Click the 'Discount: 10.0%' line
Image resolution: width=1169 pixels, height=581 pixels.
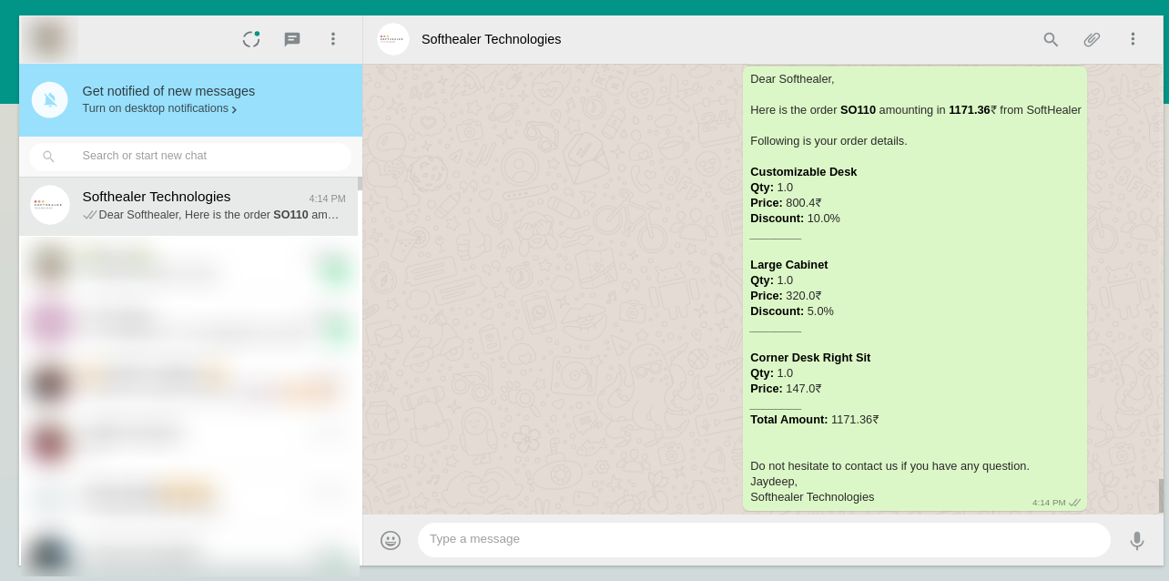795,219
